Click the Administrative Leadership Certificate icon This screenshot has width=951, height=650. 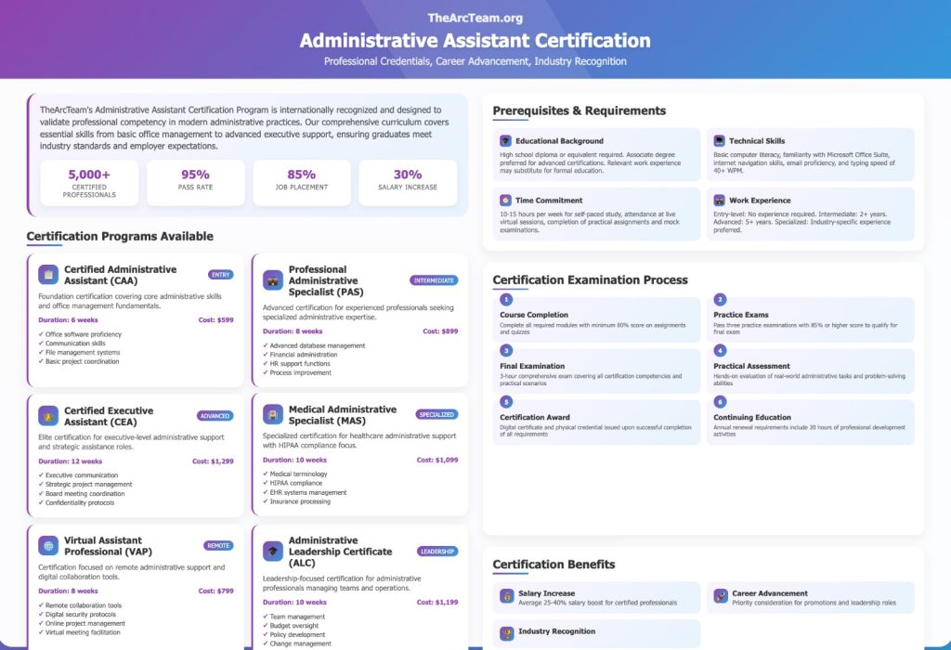[273, 551]
